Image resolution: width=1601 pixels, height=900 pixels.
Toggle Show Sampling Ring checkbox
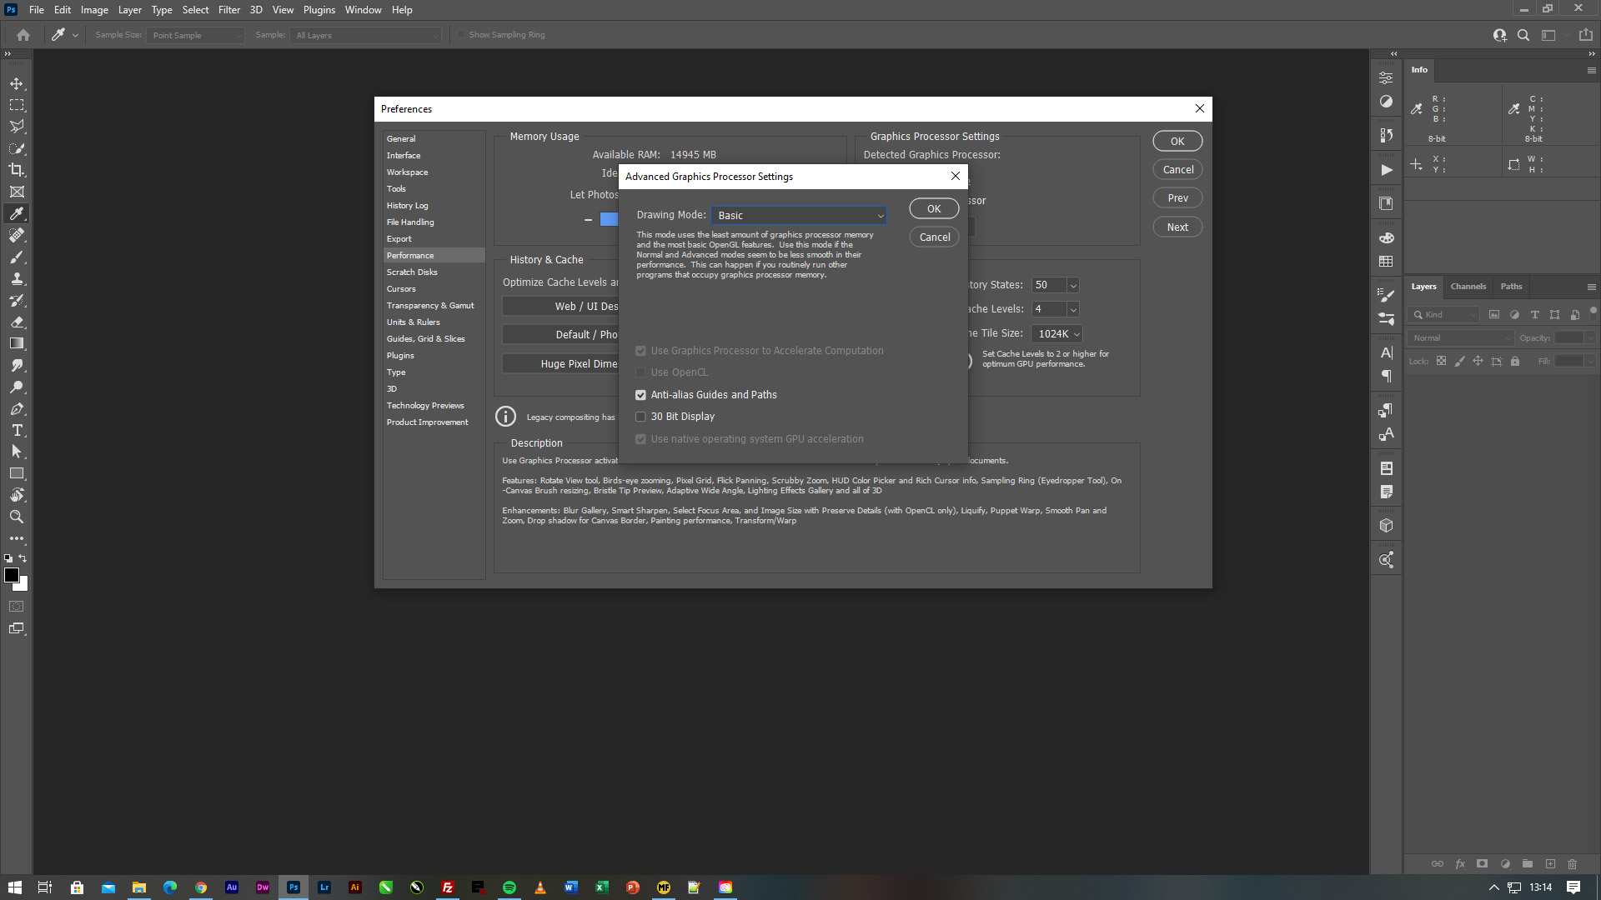coord(461,35)
